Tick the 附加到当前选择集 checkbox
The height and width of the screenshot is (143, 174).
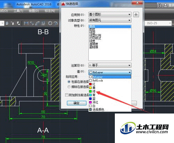[x=66, y=95]
